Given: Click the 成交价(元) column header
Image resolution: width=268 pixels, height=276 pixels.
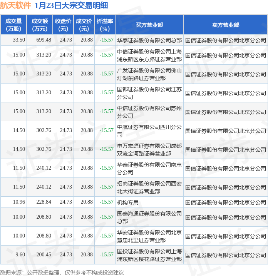Looking at the screenshot, I should (84, 25).
